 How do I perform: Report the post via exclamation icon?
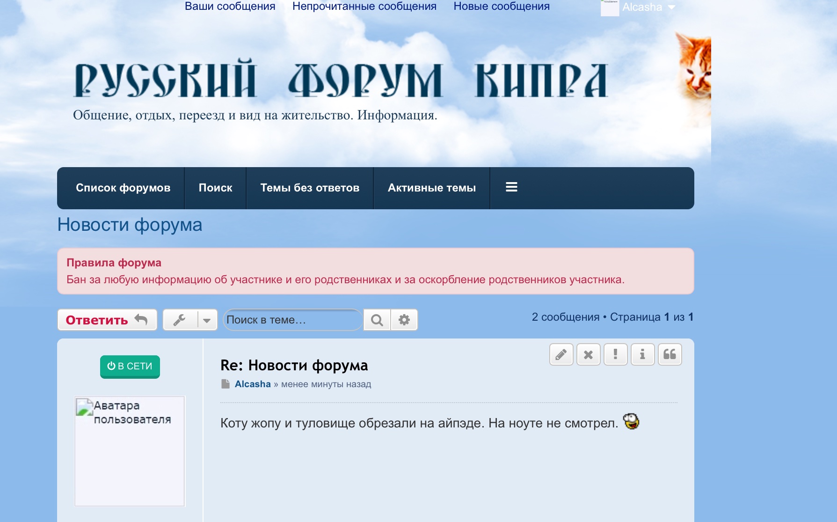click(615, 354)
